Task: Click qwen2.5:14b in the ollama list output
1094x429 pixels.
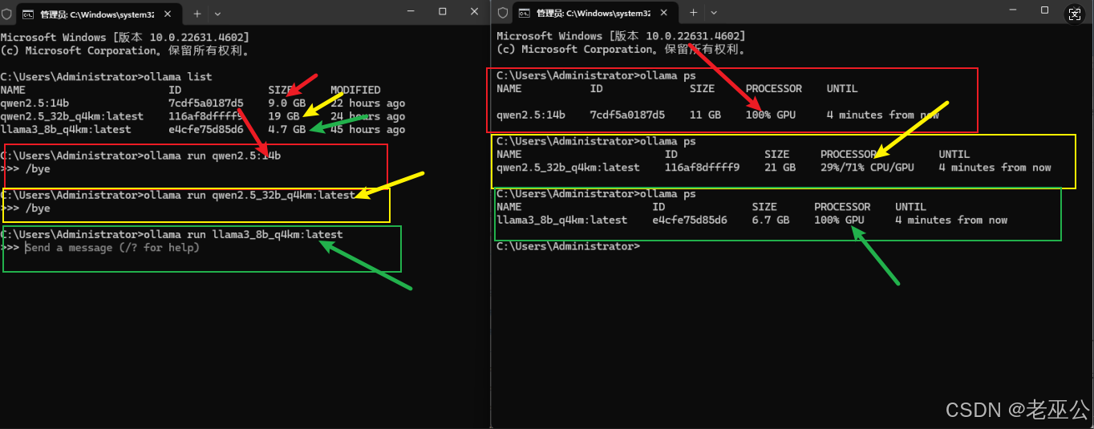Action: (x=34, y=103)
